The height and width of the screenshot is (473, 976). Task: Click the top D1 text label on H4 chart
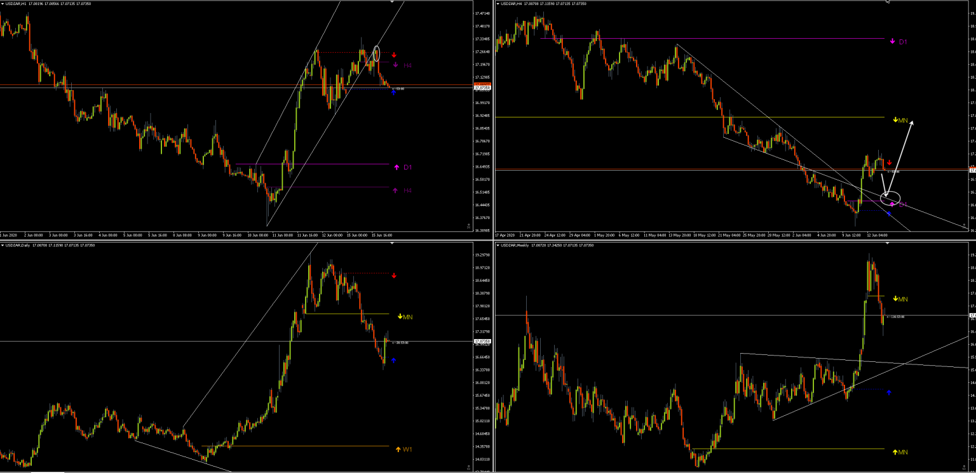pyautogui.click(x=903, y=41)
